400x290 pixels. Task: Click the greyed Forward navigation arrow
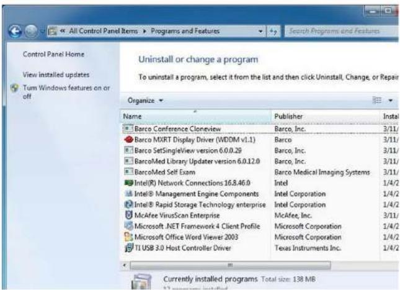pos(31,32)
